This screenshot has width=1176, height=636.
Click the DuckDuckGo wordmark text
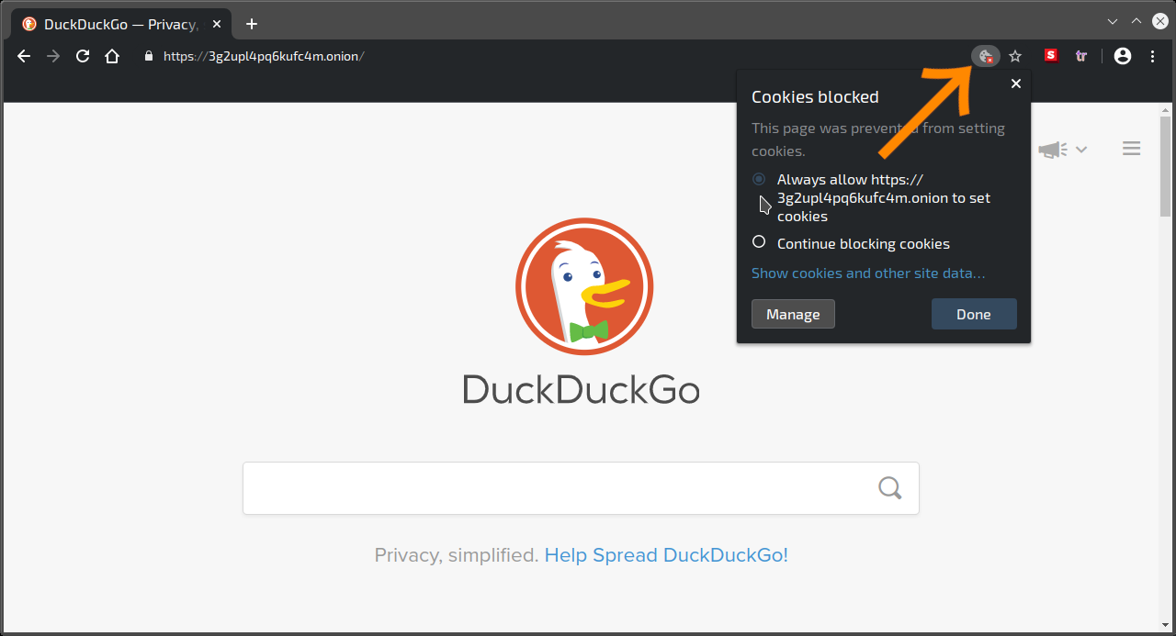pos(581,389)
